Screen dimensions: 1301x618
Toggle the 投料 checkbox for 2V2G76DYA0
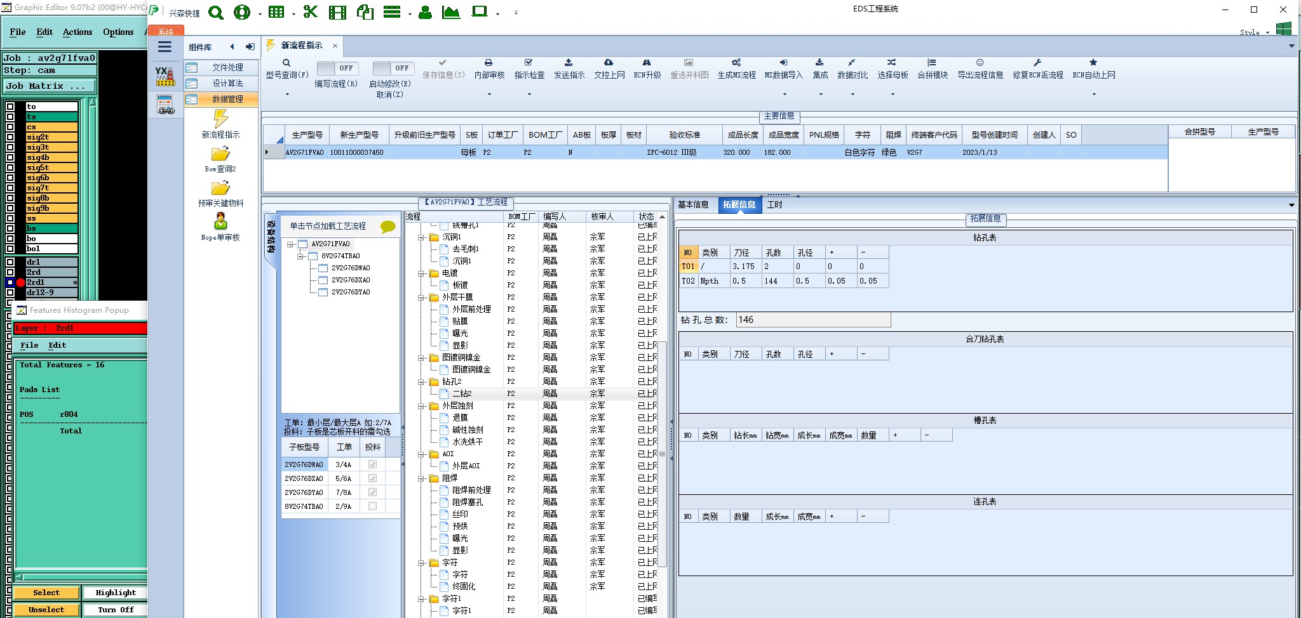[x=373, y=492]
